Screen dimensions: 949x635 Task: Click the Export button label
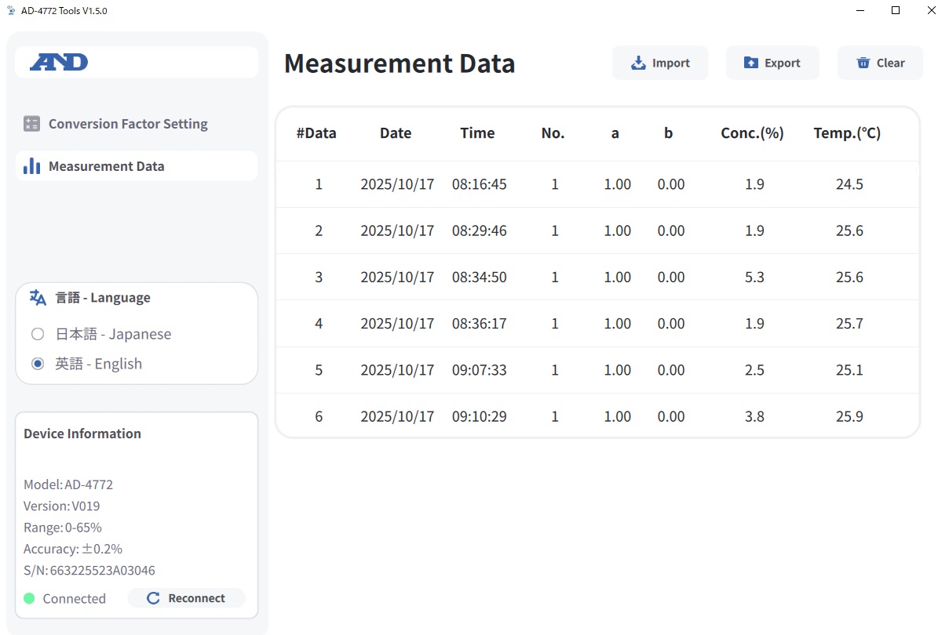(x=782, y=63)
